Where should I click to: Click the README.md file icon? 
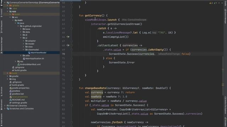pos(10,100)
